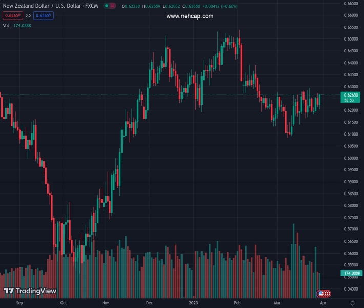Click the red sell price 0.62650 button
Screen dimensions: 364x308
tap(11, 15)
